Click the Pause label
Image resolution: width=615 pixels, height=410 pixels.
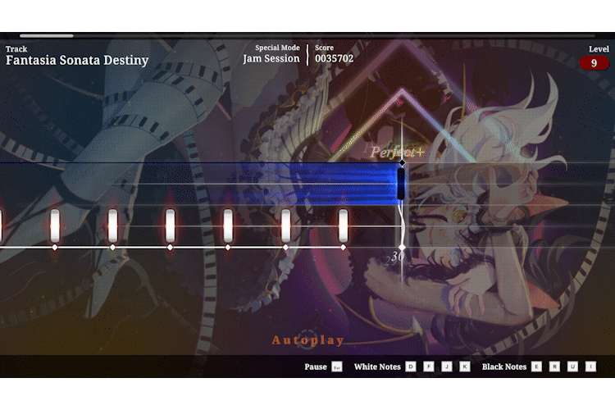pos(316,367)
